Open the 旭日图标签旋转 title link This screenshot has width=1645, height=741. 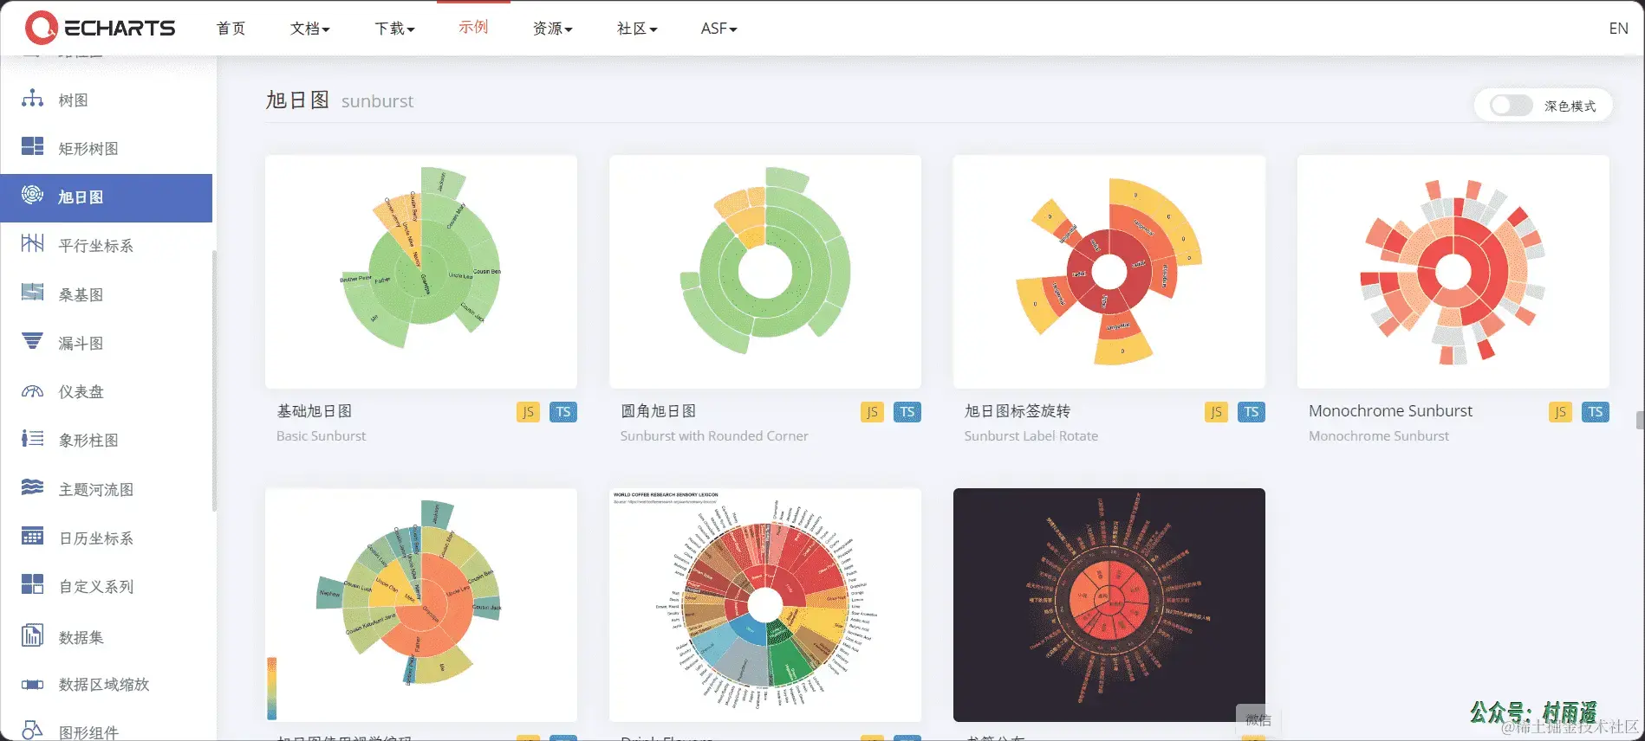point(1018,411)
